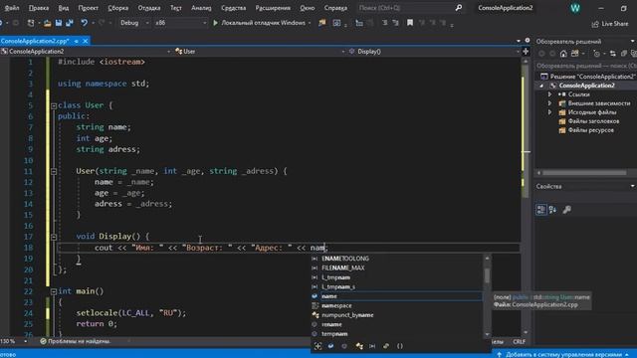Image resolution: width=637 pixels, height=358 pixels.
Task: Close the ConsoleApplication2.cpp tab
Action: tap(86, 41)
